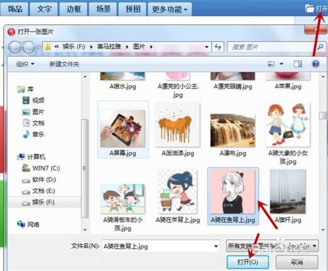Click the sidebar scroll up arrow
This screenshot has width=328, height=271.
[85, 77]
